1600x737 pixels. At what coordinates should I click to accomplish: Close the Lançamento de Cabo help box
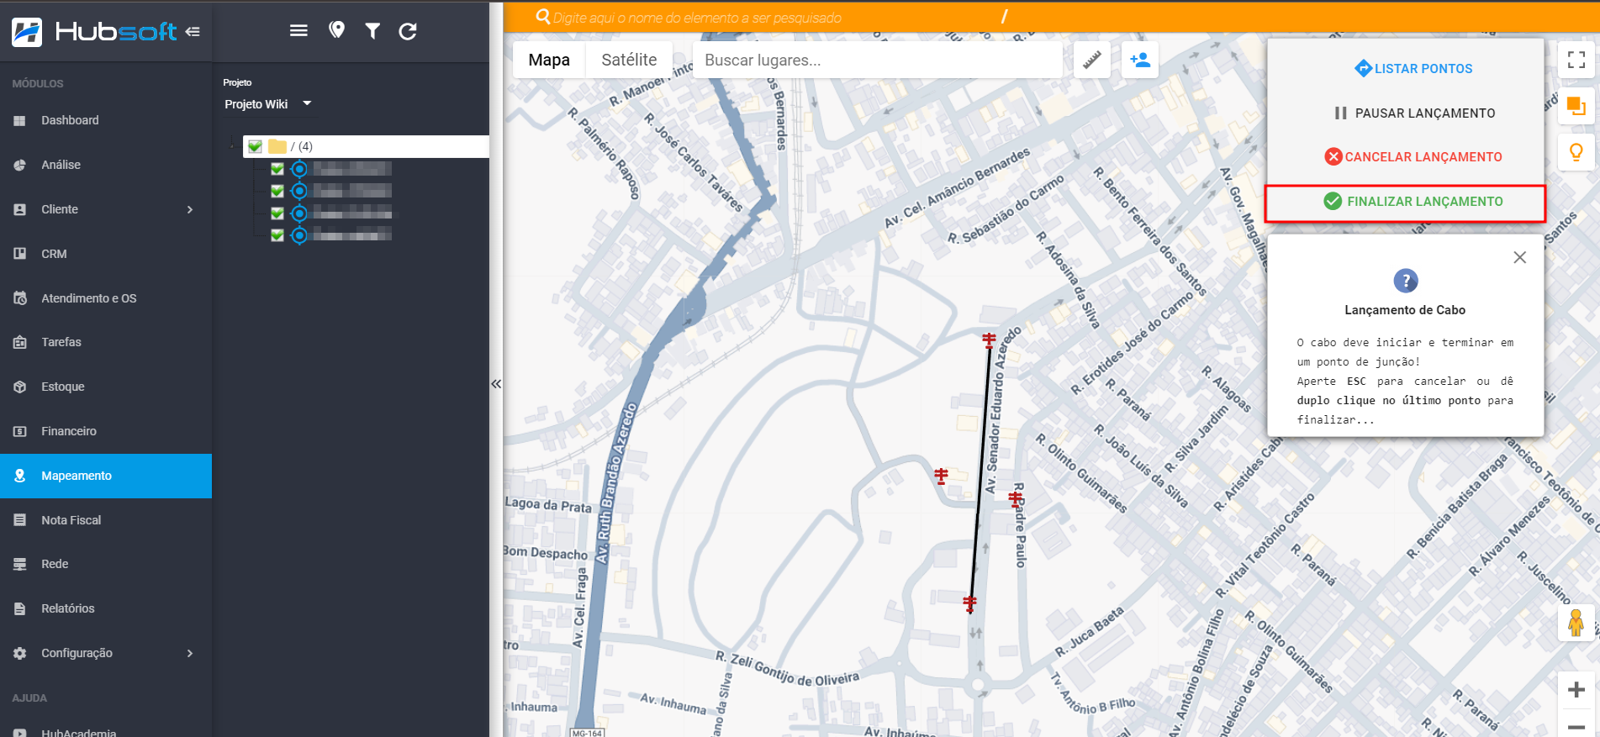click(1519, 257)
